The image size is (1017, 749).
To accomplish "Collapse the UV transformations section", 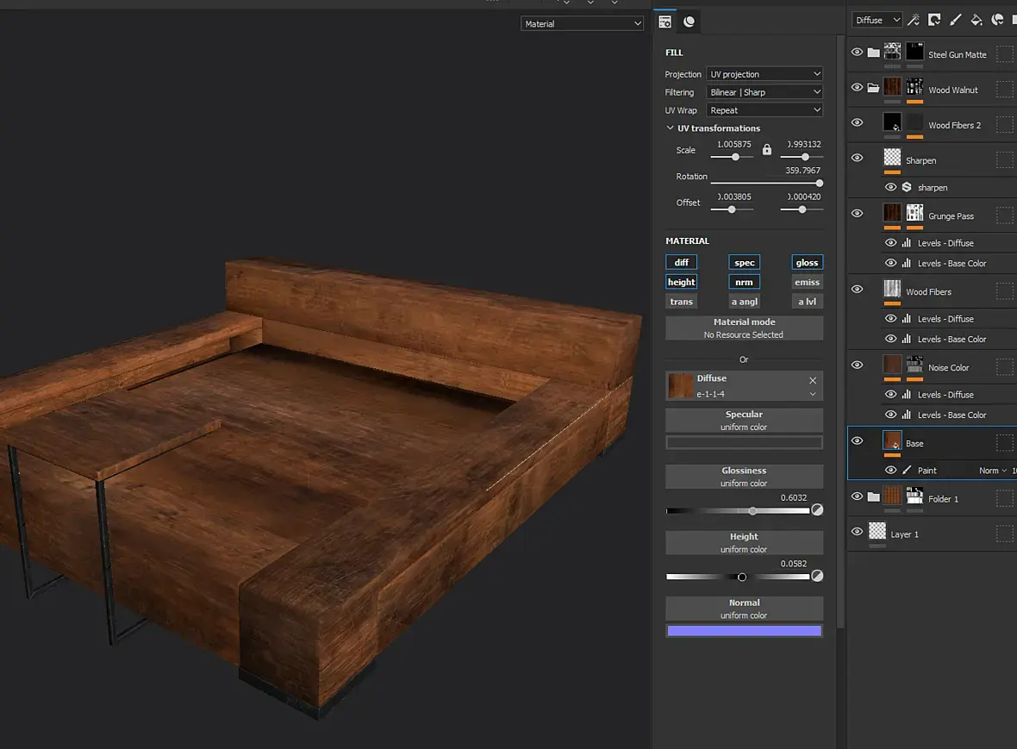I will coord(671,128).
